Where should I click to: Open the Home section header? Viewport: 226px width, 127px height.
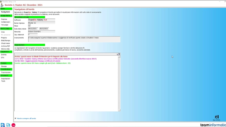(x=6, y=9)
